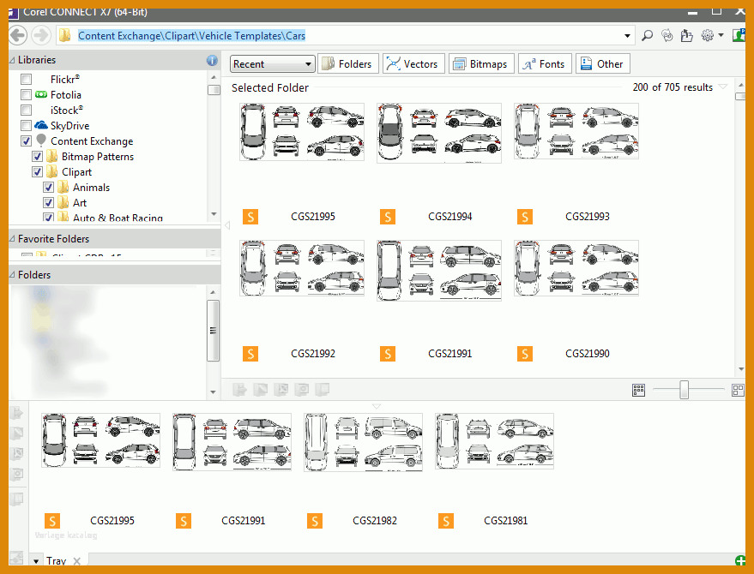This screenshot has width=754, height=574.
Task: Select the Tray tab
Action: 57,560
